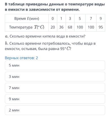Image resolution: width=110 pixels, height=118 pixels.
Task: Pick the "9 мин" answer option
Action: tap(55, 99)
